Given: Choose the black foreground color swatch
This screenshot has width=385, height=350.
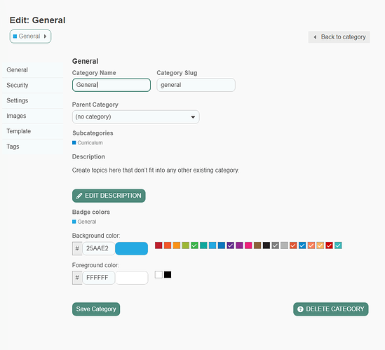Looking at the screenshot, I should coord(168,274).
